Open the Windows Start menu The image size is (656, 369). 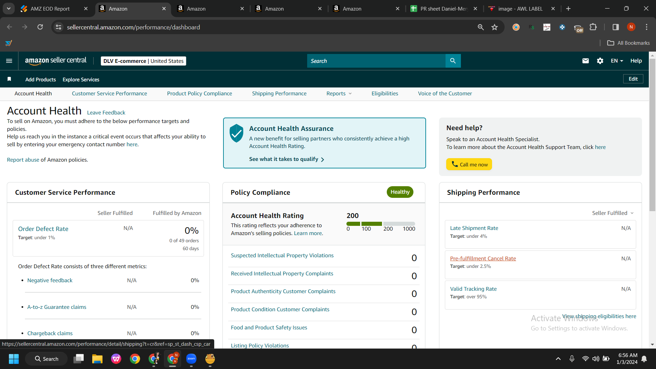pos(14,359)
